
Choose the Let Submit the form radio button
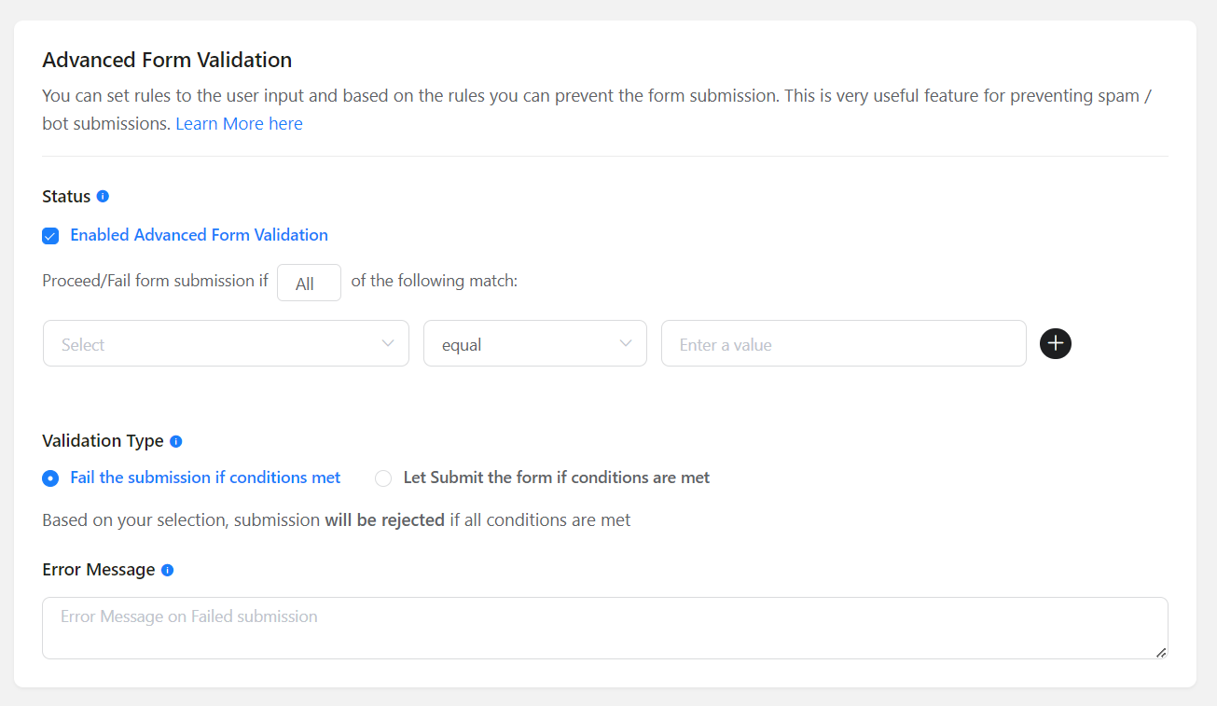pyautogui.click(x=383, y=478)
